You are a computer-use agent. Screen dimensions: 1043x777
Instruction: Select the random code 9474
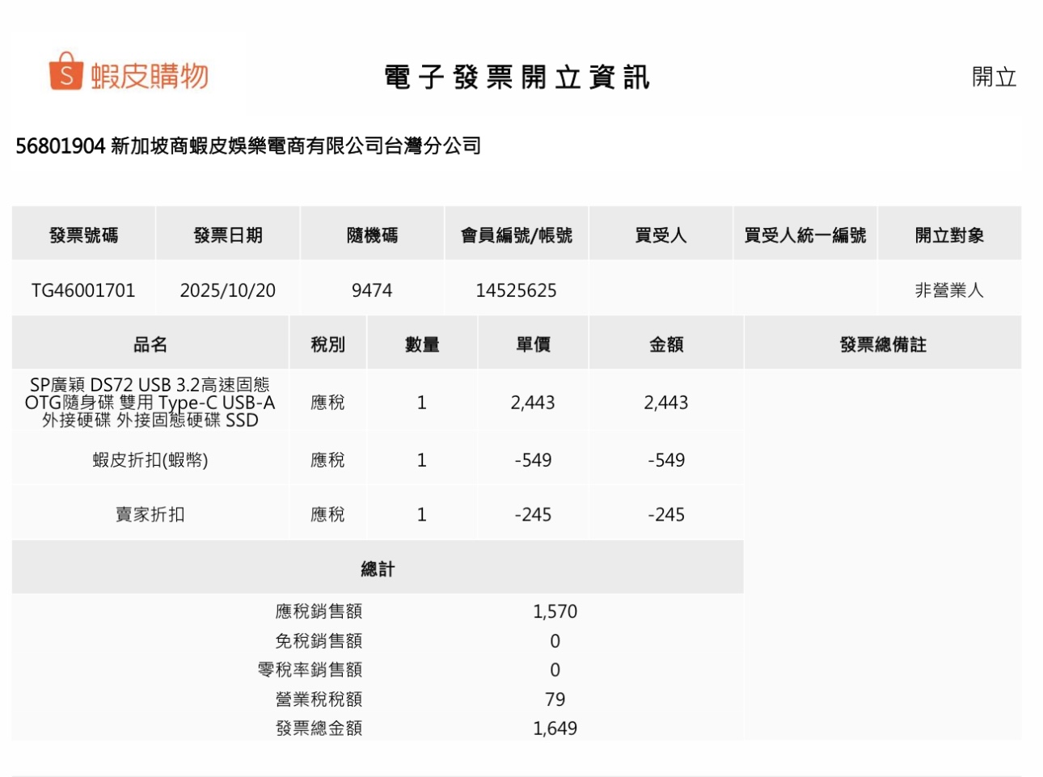pyautogui.click(x=372, y=290)
